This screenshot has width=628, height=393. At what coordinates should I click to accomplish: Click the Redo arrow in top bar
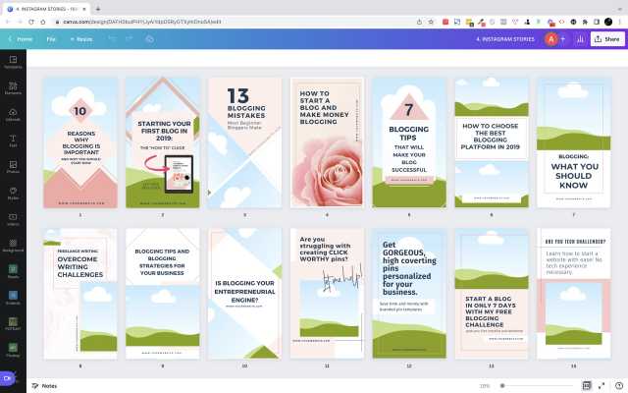click(131, 38)
